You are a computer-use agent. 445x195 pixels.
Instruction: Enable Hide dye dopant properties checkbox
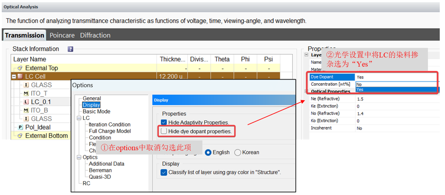[164, 131]
